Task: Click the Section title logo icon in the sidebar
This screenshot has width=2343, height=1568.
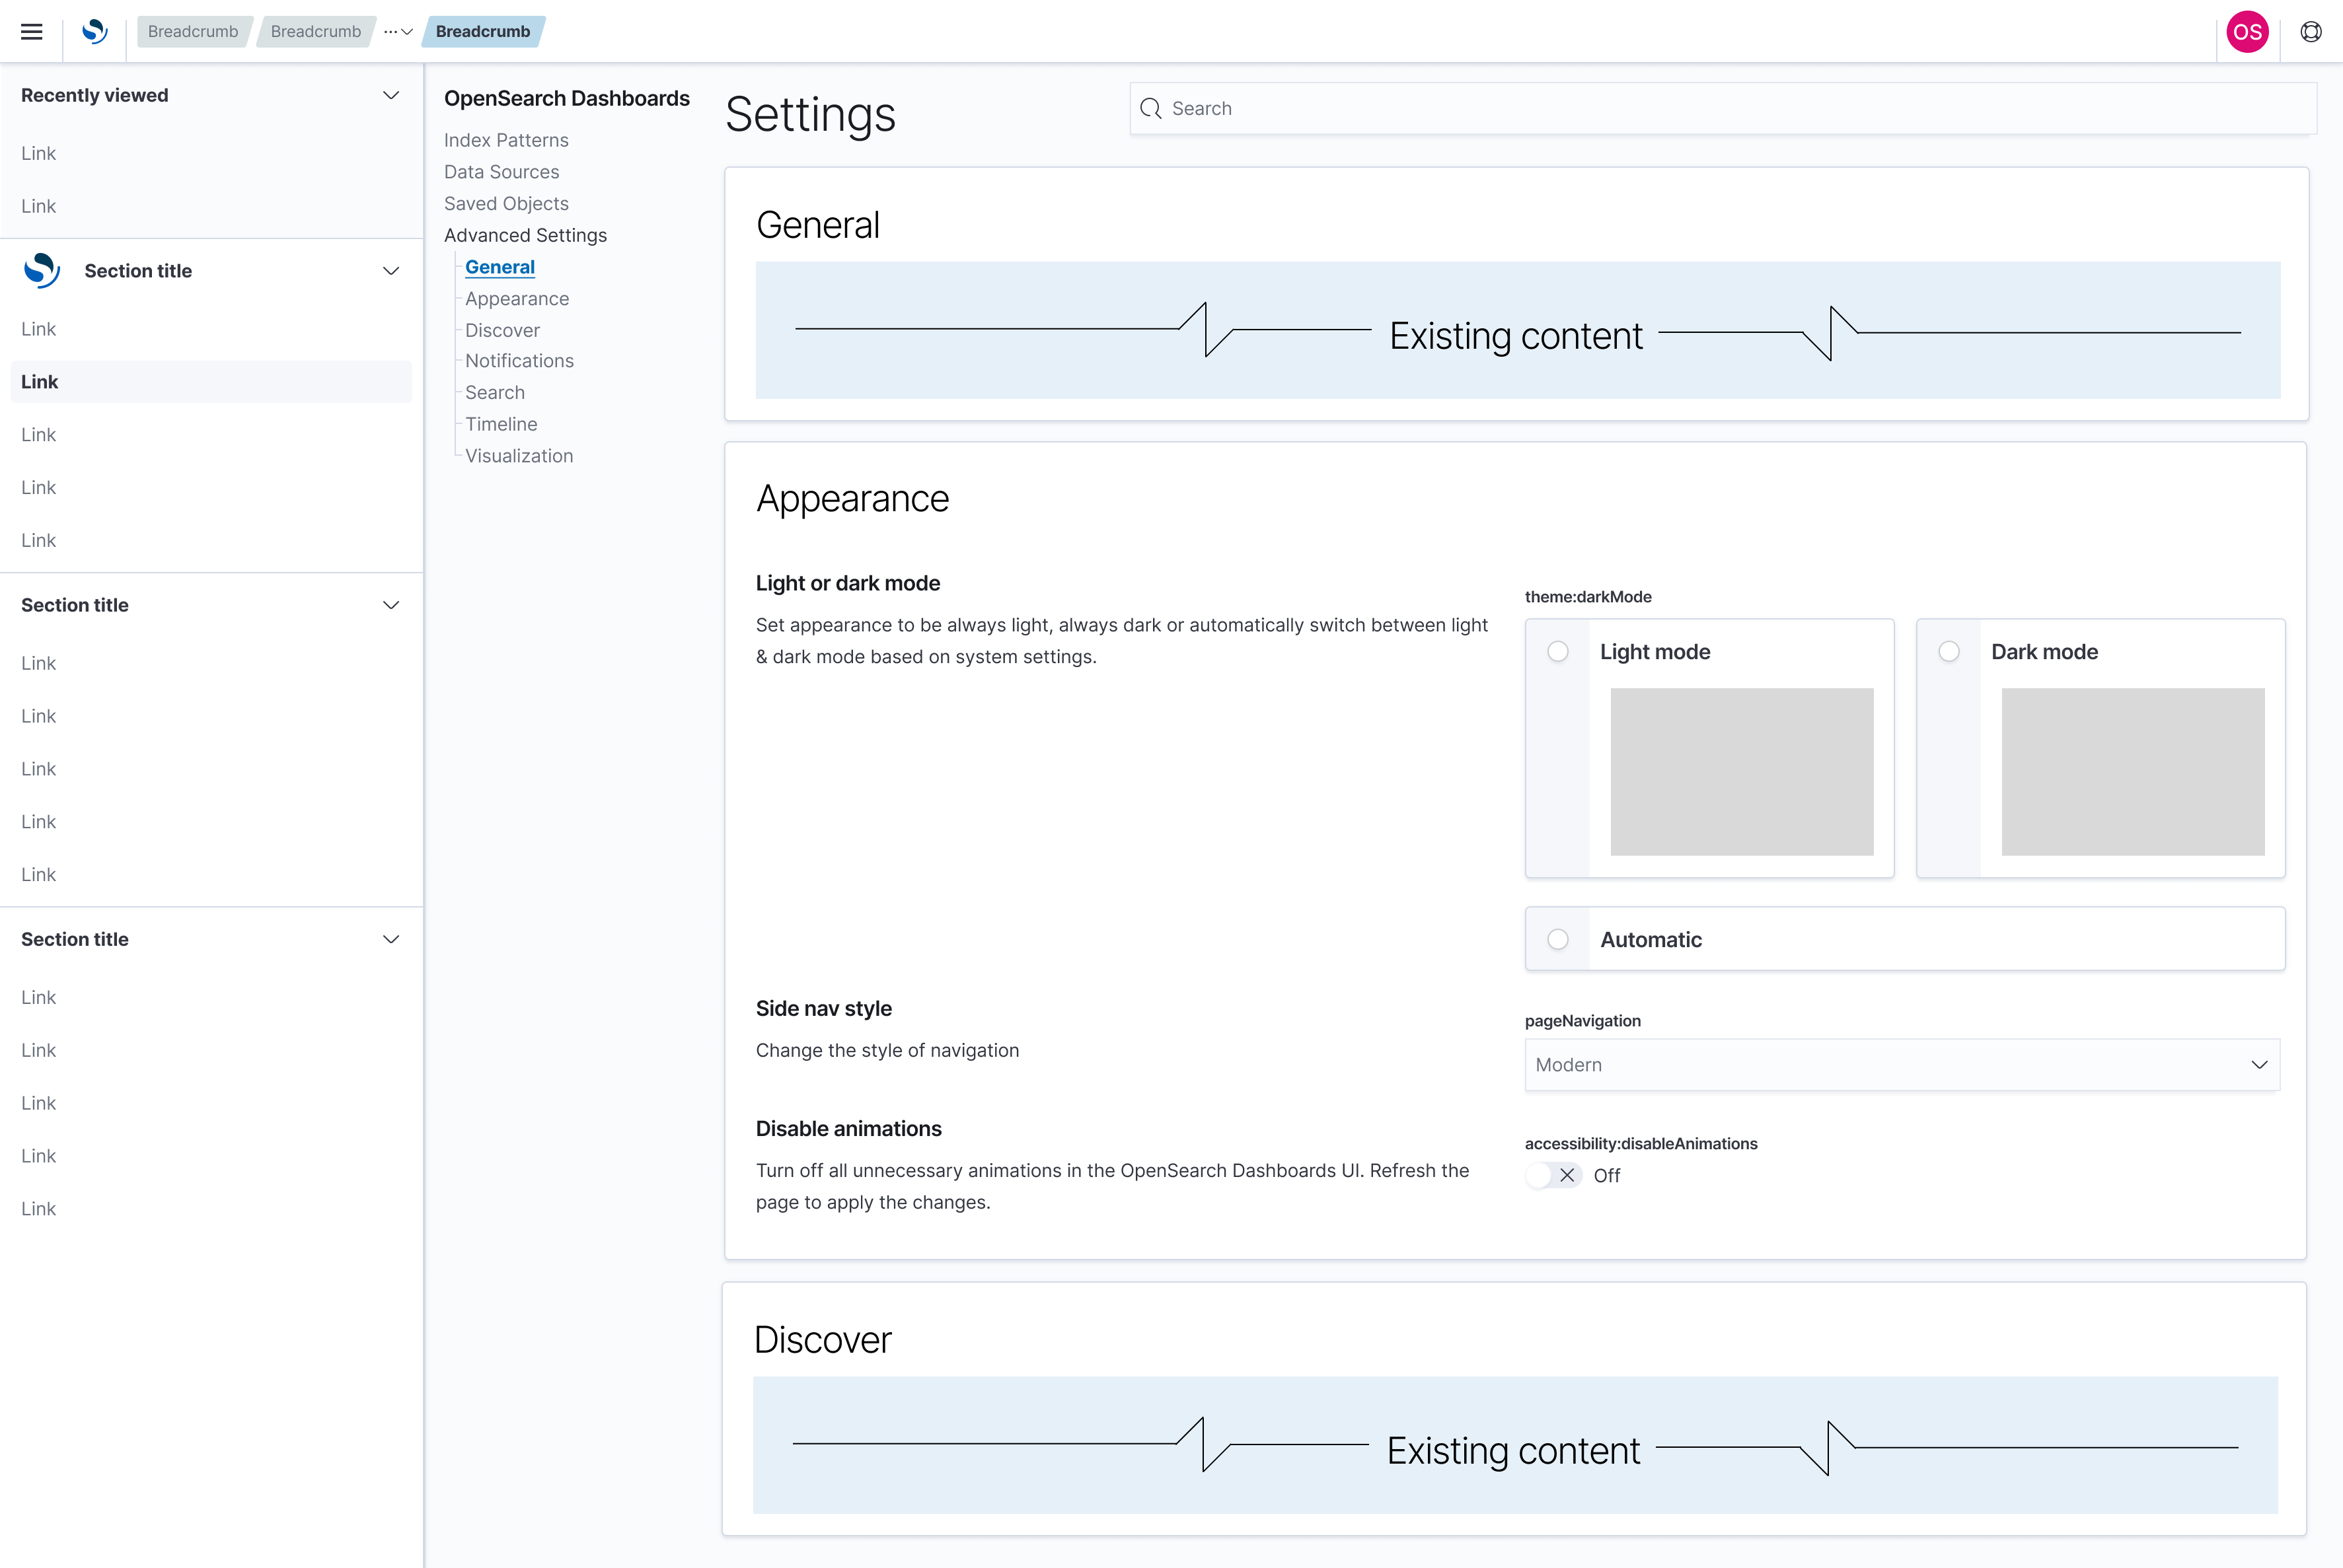Action: 41,270
